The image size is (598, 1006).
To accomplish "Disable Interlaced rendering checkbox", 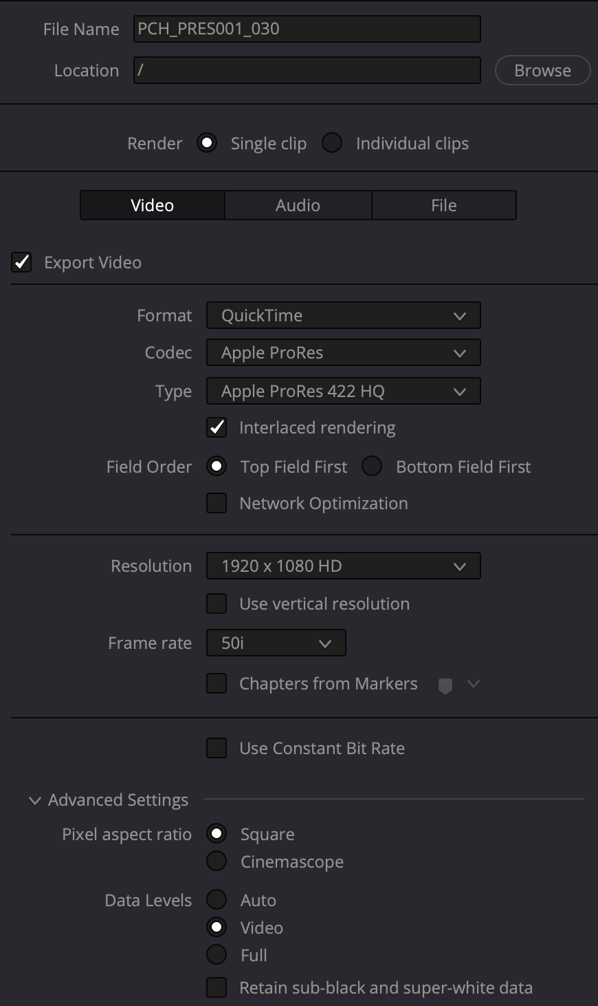I will 217,427.
